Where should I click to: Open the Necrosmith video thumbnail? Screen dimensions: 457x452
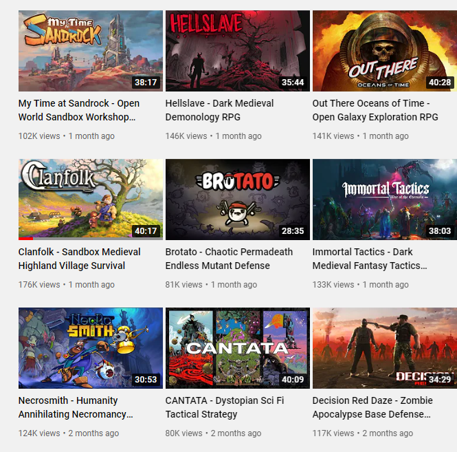[91, 348]
